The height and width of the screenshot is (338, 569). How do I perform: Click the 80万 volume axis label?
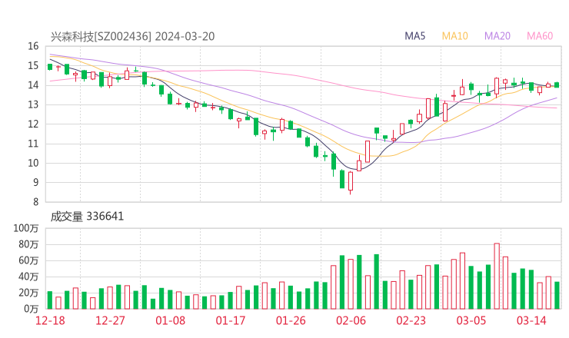[28, 244]
